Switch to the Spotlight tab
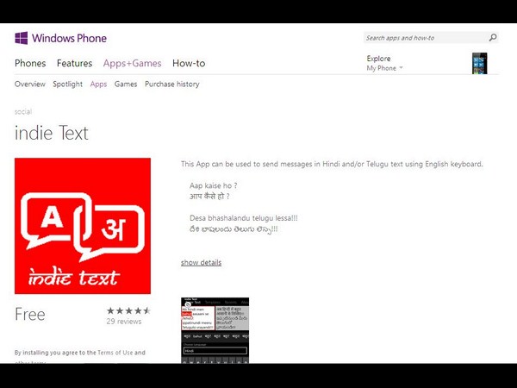Screen dimensions: 517x388 [x=67, y=84]
